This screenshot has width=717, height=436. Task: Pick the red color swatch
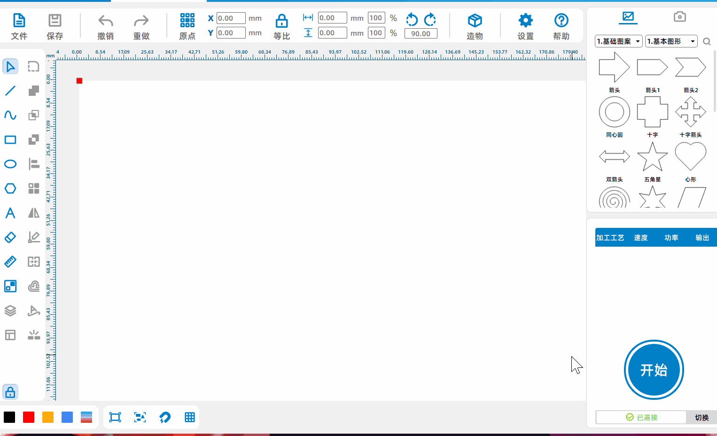point(29,417)
